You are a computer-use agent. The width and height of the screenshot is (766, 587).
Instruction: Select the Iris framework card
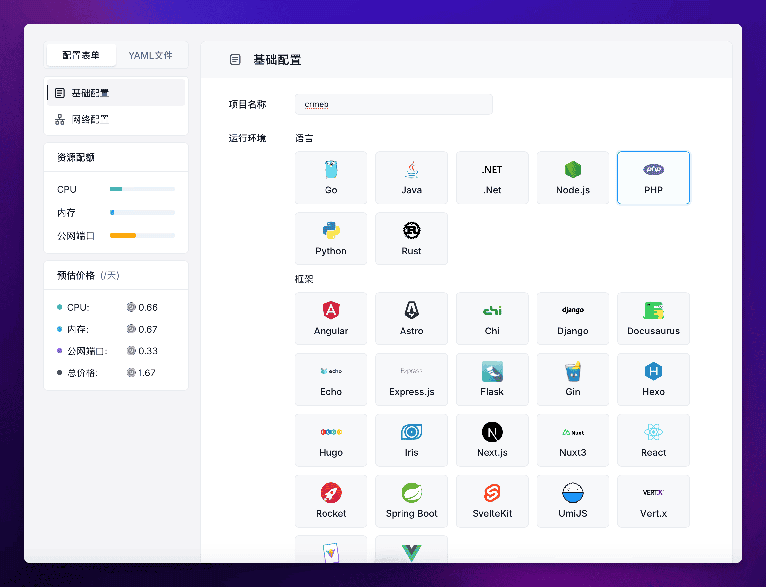click(x=411, y=440)
